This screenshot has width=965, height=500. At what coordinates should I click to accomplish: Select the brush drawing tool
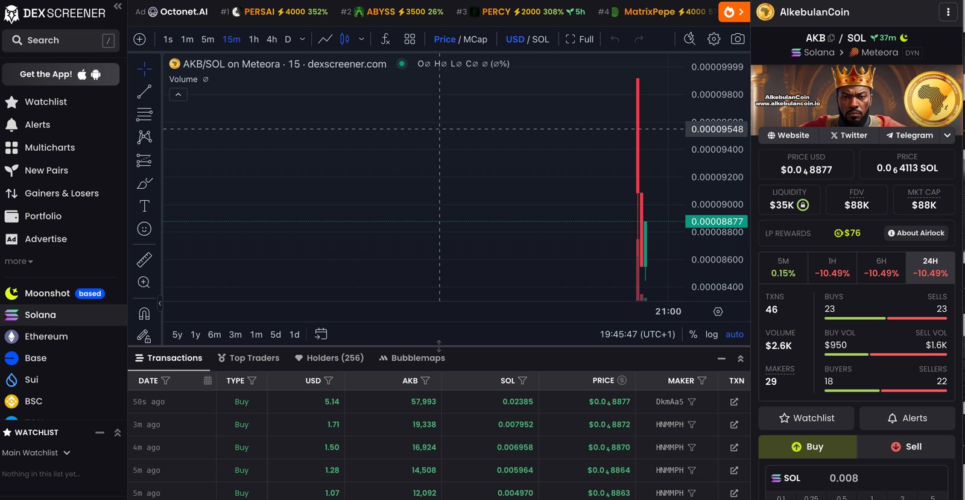click(x=144, y=183)
